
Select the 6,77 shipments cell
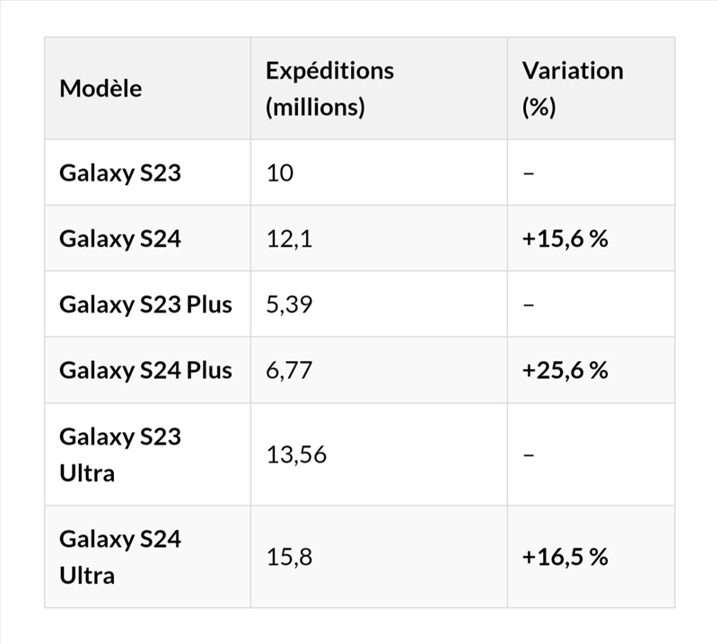click(x=289, y=370)
